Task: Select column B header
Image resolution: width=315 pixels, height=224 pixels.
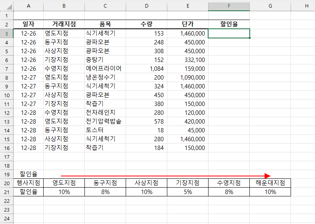Action: tap(64, 6)
